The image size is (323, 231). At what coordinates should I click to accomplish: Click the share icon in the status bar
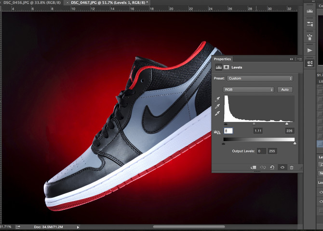coord(18,227)
